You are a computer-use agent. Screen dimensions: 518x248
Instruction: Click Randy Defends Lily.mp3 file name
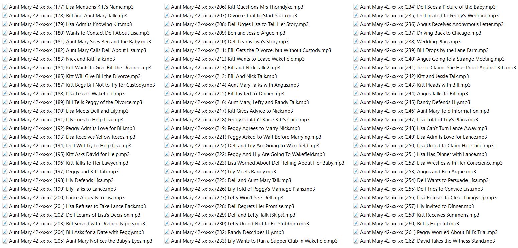click(415, 102)
